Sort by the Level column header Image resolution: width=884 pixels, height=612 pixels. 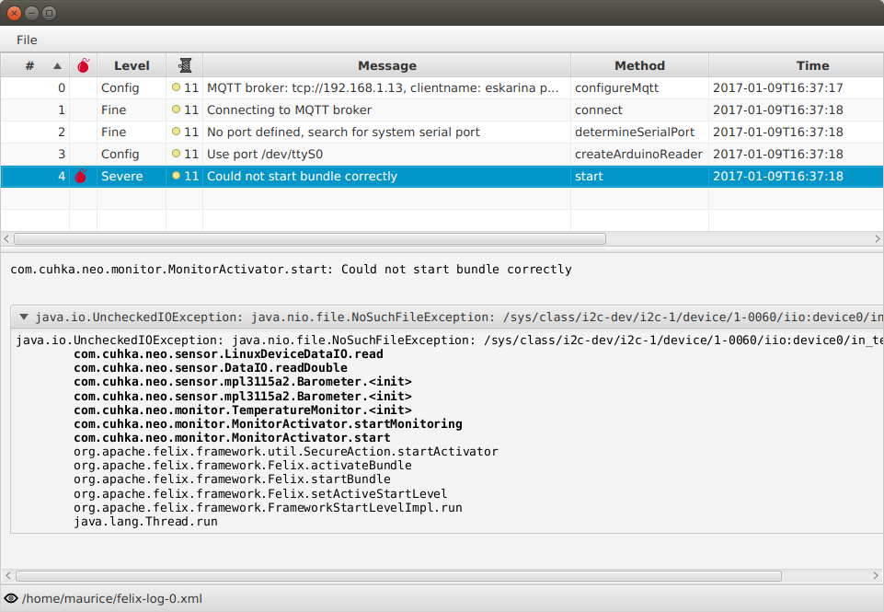coord(132,65)
